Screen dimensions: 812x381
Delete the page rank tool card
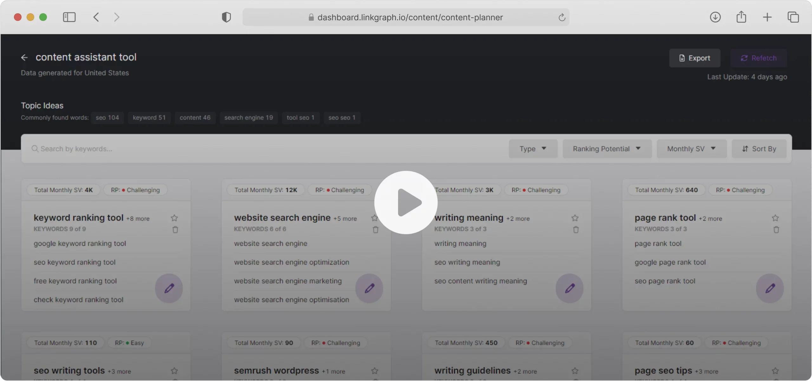[x=776, y=229]
